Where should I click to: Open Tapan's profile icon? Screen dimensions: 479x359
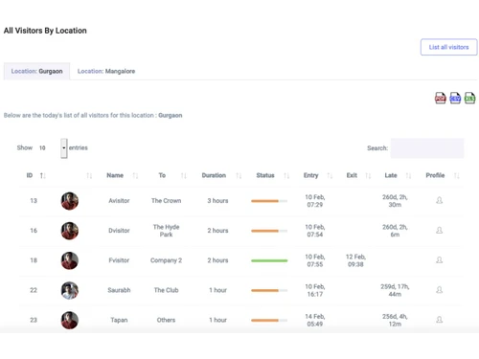[x=440, y=320]
